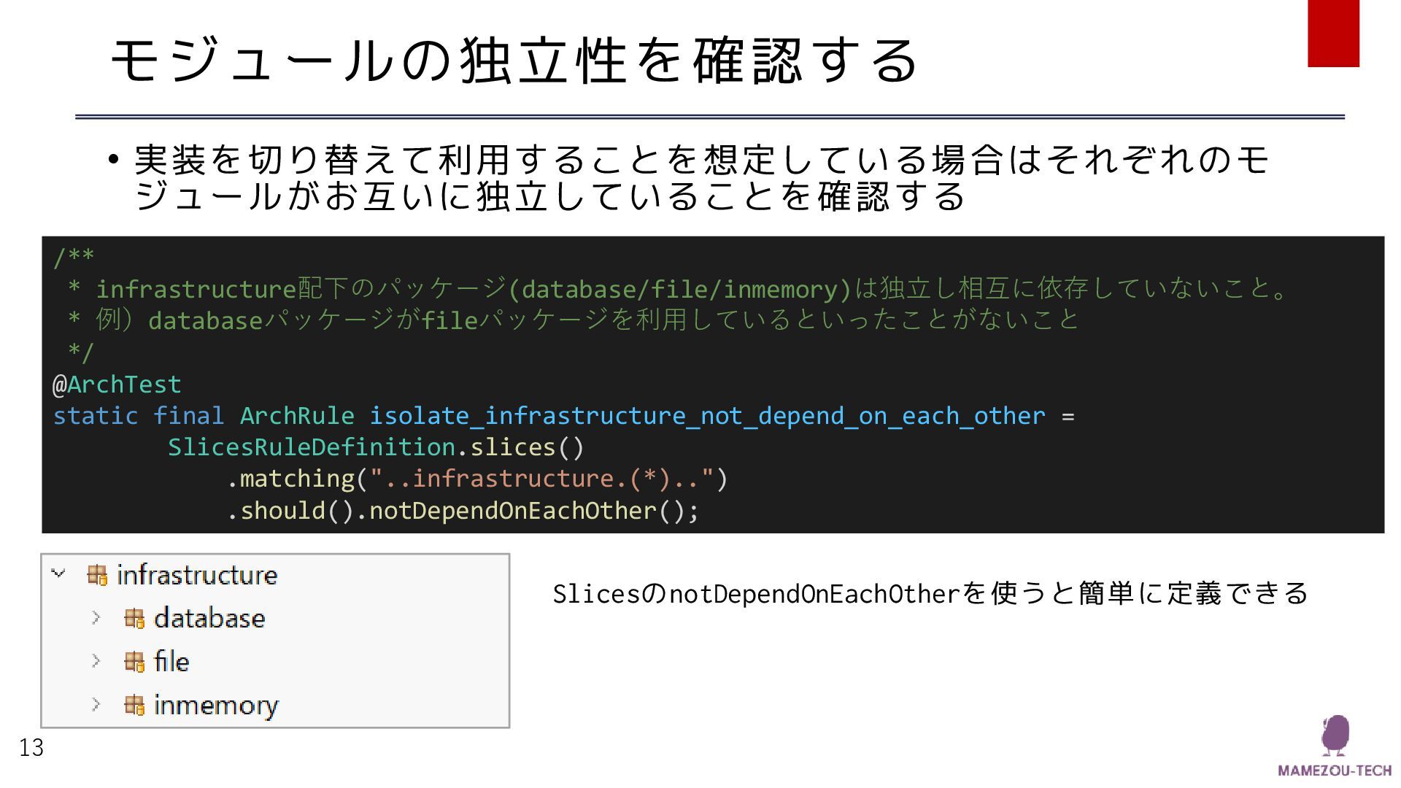The width and height of the screenshot is (1401, 788).
Task: Collapse the infrastructure tree node
Action: [x=59, y=574]
